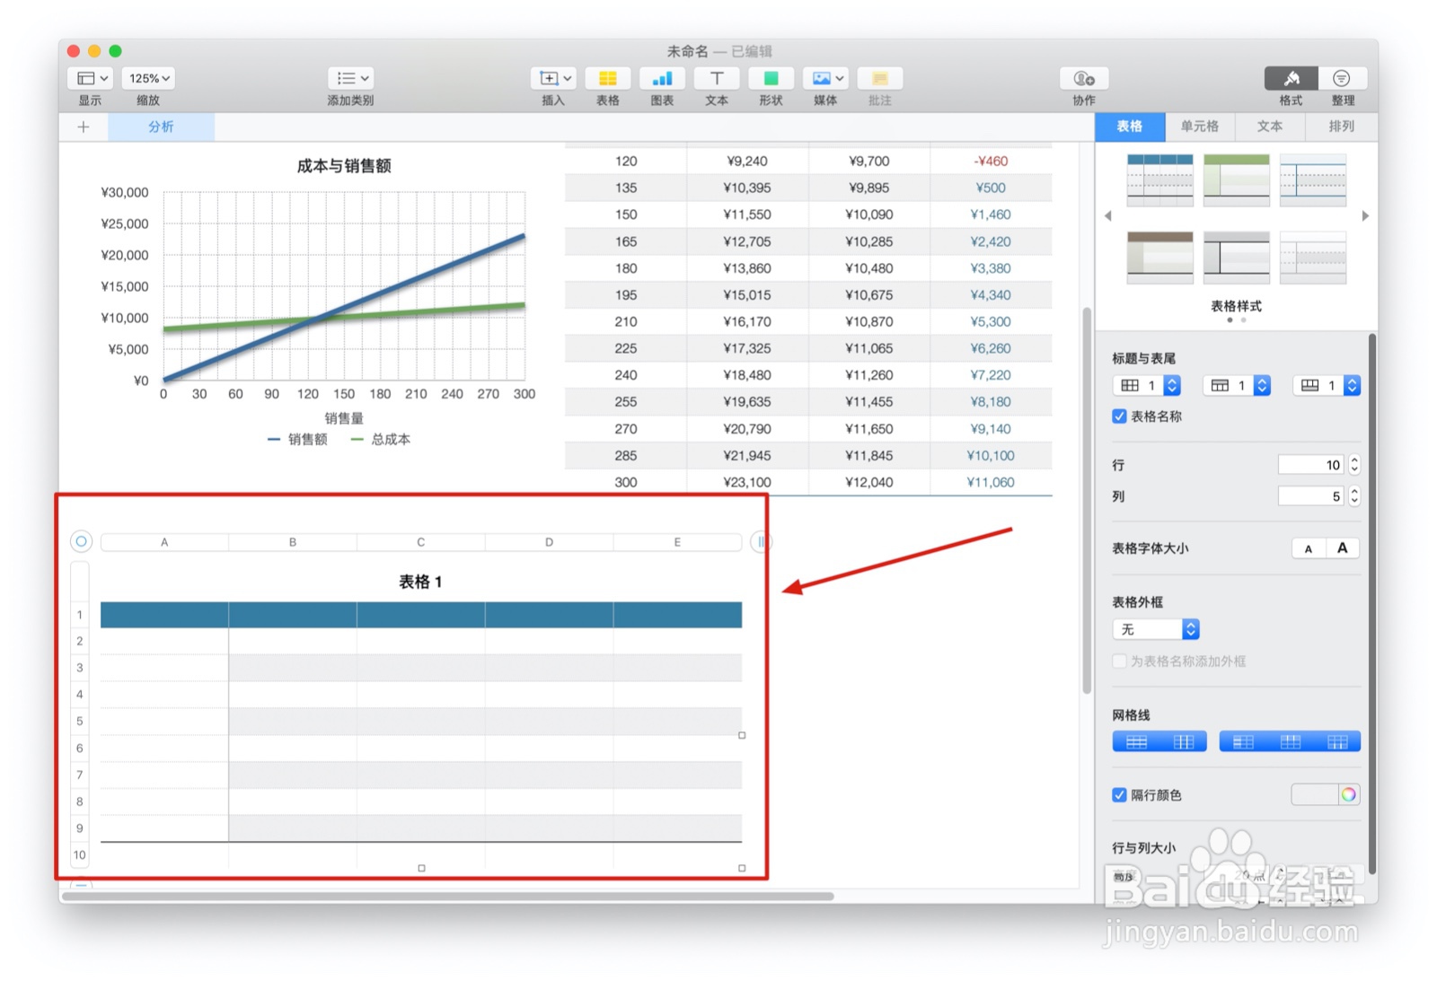Open the 缩放 zoom level dropdown
Image resolution: width=1437 pixels, height=981 pixels.
147,77
